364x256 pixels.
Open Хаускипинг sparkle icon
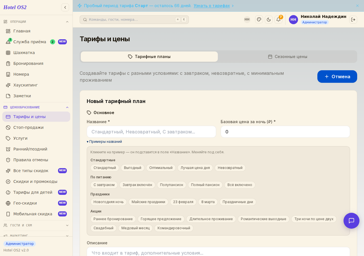pos(8,85)
